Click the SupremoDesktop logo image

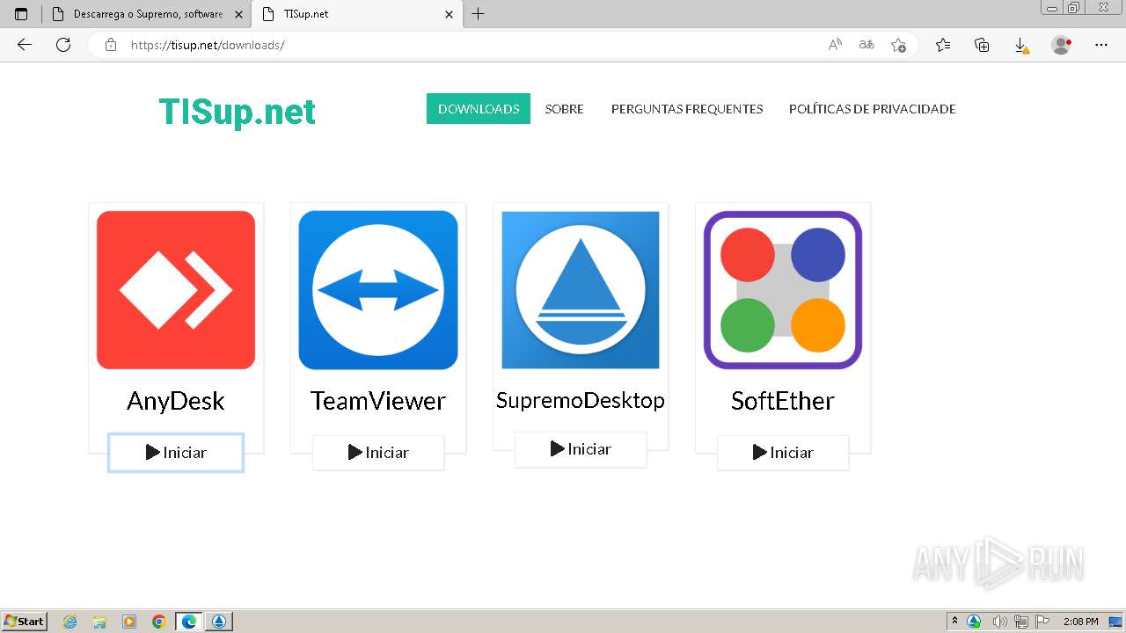(581, 290)
